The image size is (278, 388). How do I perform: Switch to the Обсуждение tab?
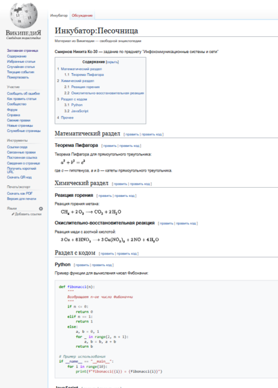82,16
